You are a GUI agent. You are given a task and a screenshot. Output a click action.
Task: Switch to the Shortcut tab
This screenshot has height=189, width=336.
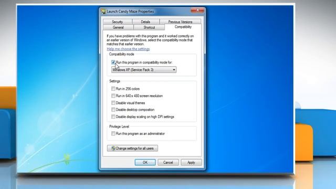(x=149, y=27)
